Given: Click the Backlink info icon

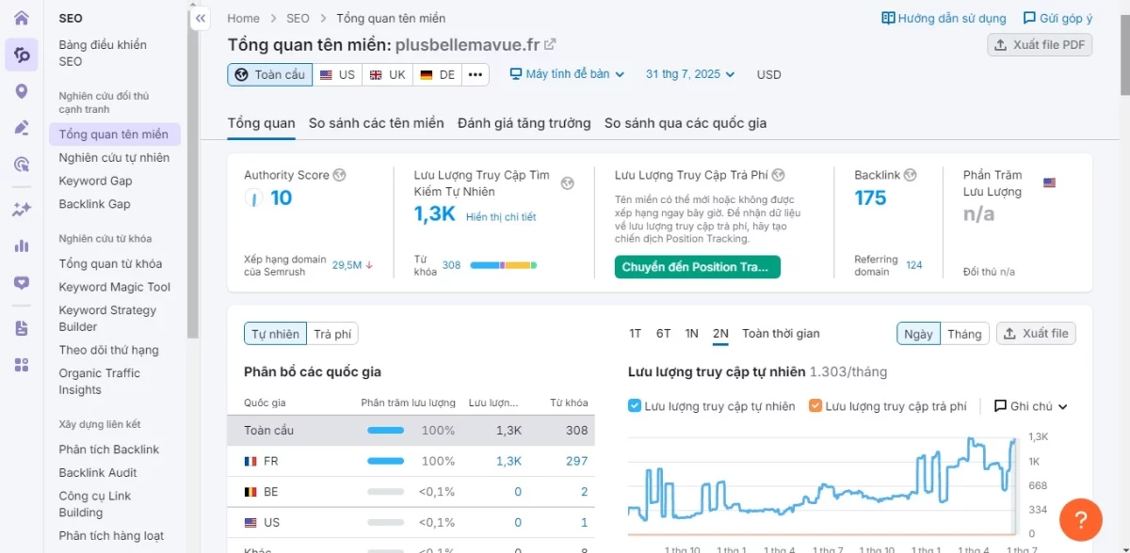Looking at the screenshot, I should pos(911,175).
